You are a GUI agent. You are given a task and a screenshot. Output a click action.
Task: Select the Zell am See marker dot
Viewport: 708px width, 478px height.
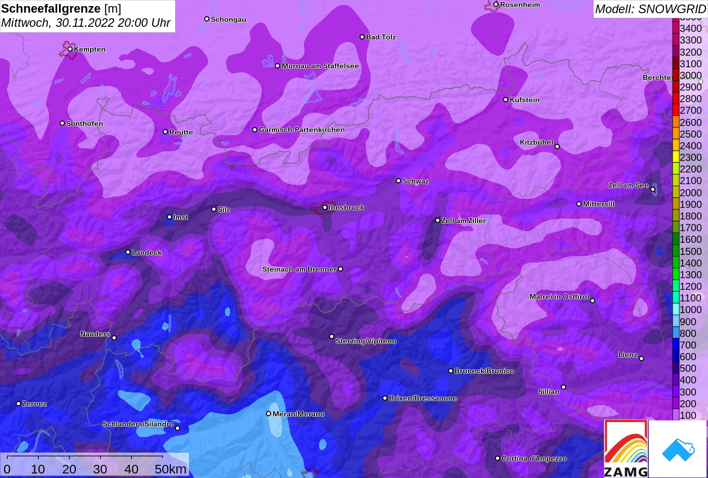[x=653, y=190]
